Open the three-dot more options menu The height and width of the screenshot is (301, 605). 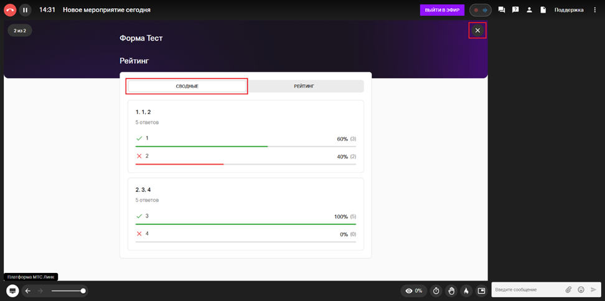coord(594,10)
